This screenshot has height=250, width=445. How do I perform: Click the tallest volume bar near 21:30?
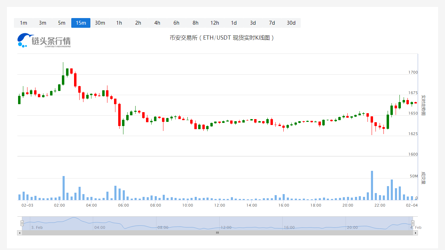(372, 185)
